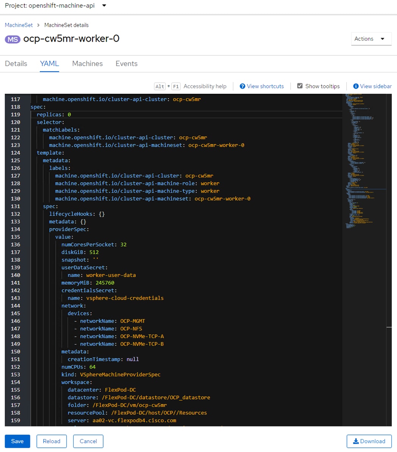
Task: Open the Project openshift-machine-api dropdown
Action: [56, 5]
